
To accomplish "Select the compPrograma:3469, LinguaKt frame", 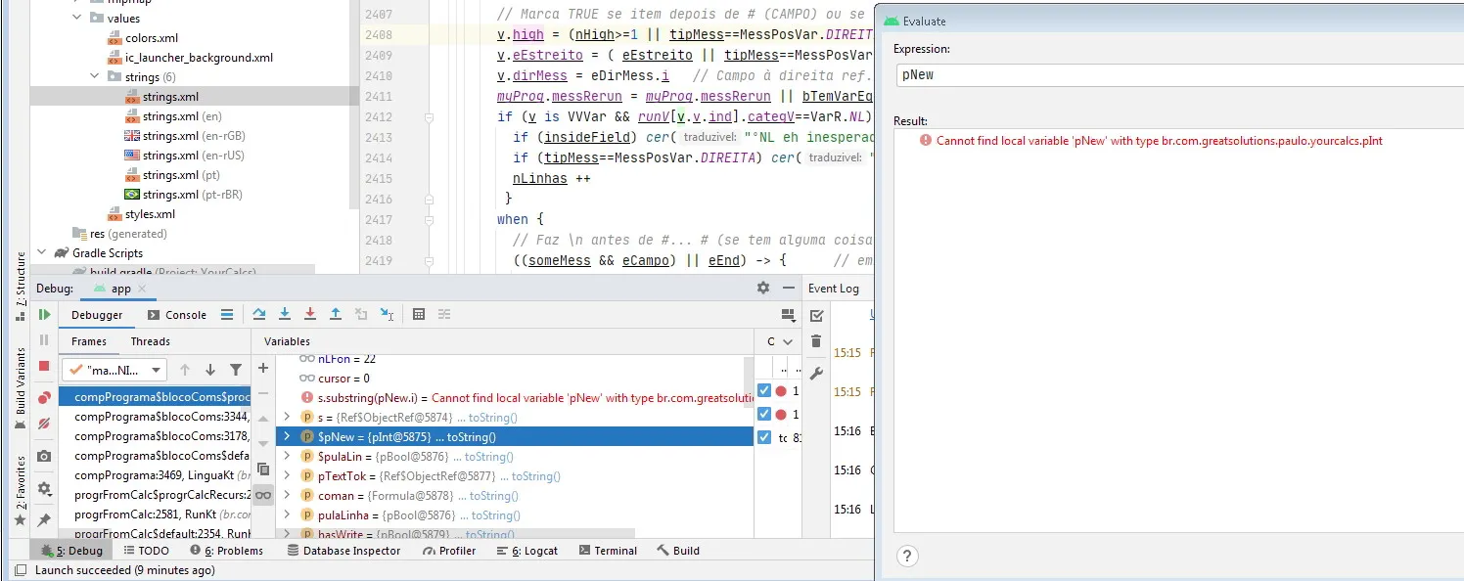I will (155, 475).
